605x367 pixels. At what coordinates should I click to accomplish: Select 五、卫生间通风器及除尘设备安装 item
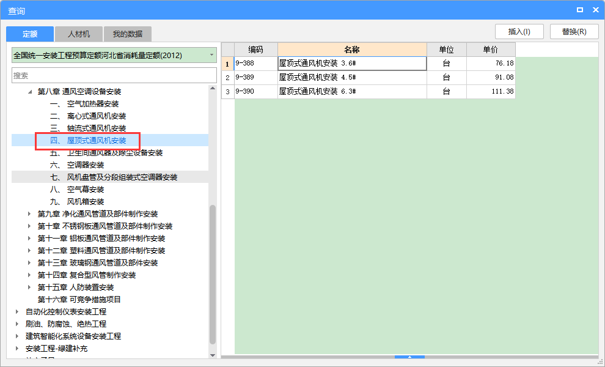pyautogui.click(x=106, y=153)
